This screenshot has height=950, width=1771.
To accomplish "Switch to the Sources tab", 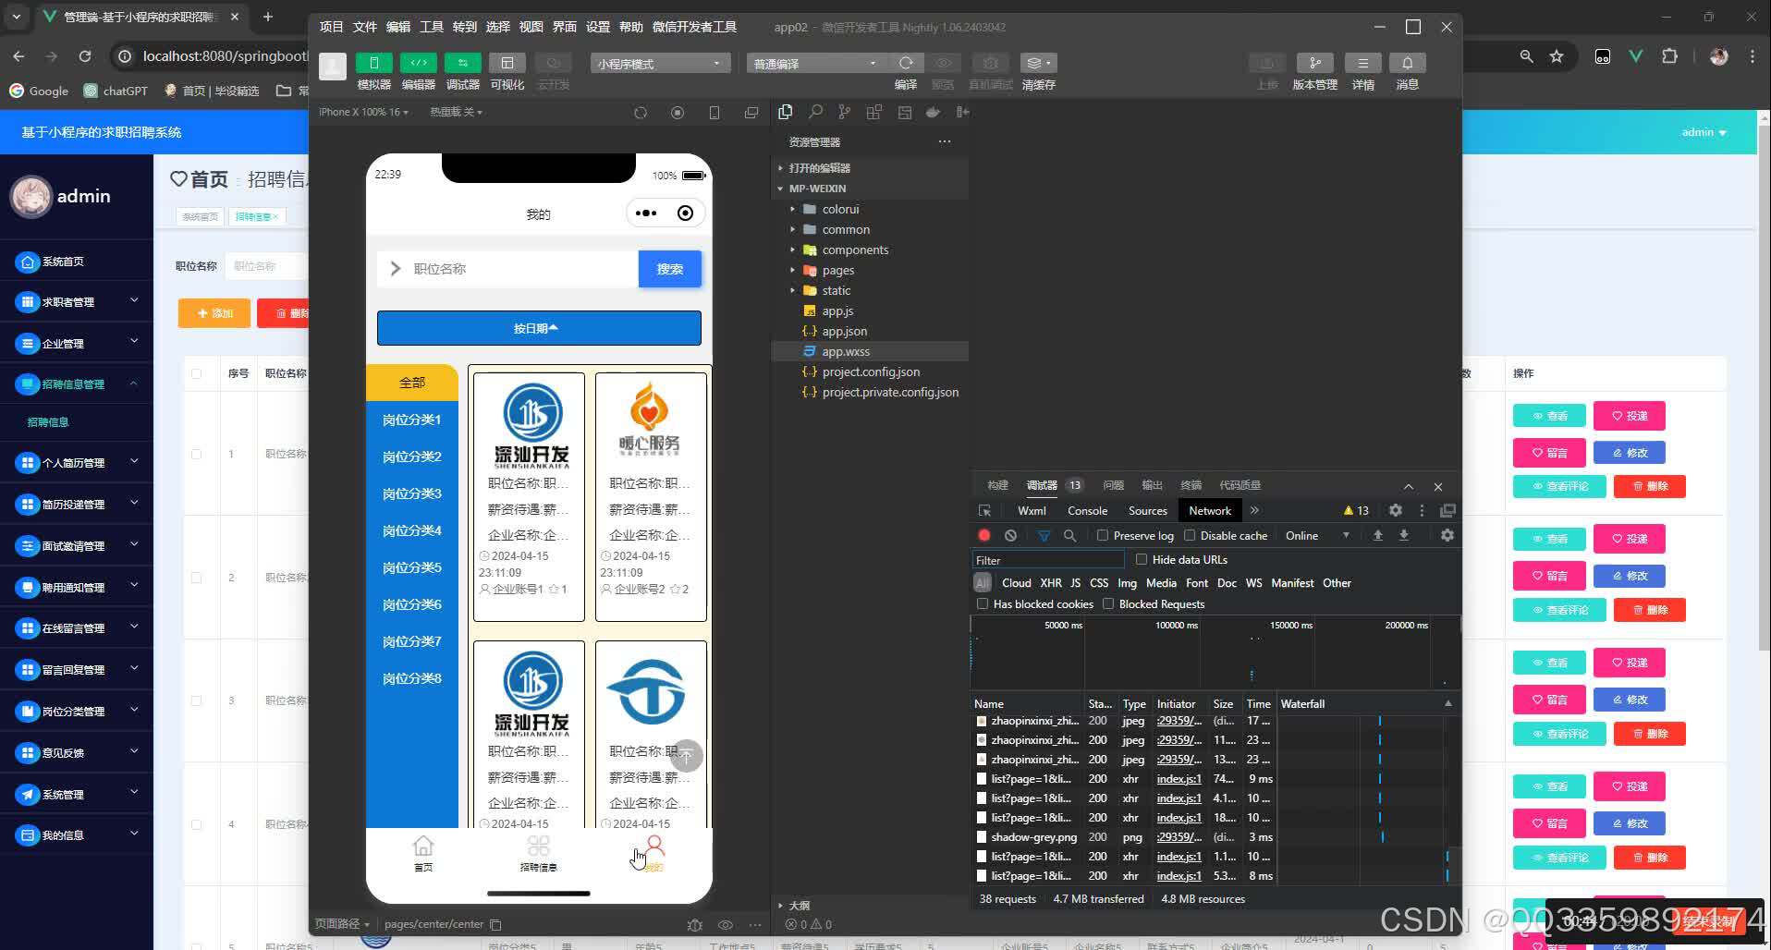I will (x=1147, y=510).
